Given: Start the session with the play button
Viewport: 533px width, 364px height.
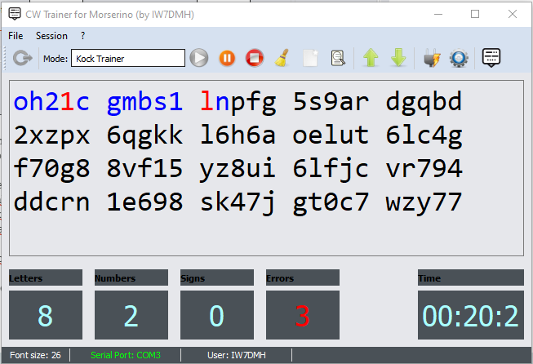Looking at the screenshot, I should pyautogui.click(x=199, y=58).
